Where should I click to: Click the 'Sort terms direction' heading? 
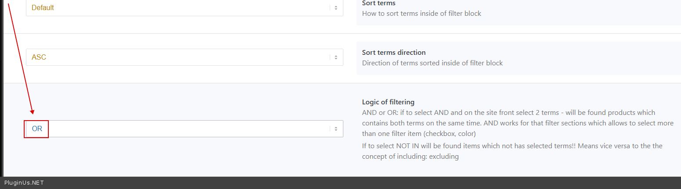coord(393,53)
